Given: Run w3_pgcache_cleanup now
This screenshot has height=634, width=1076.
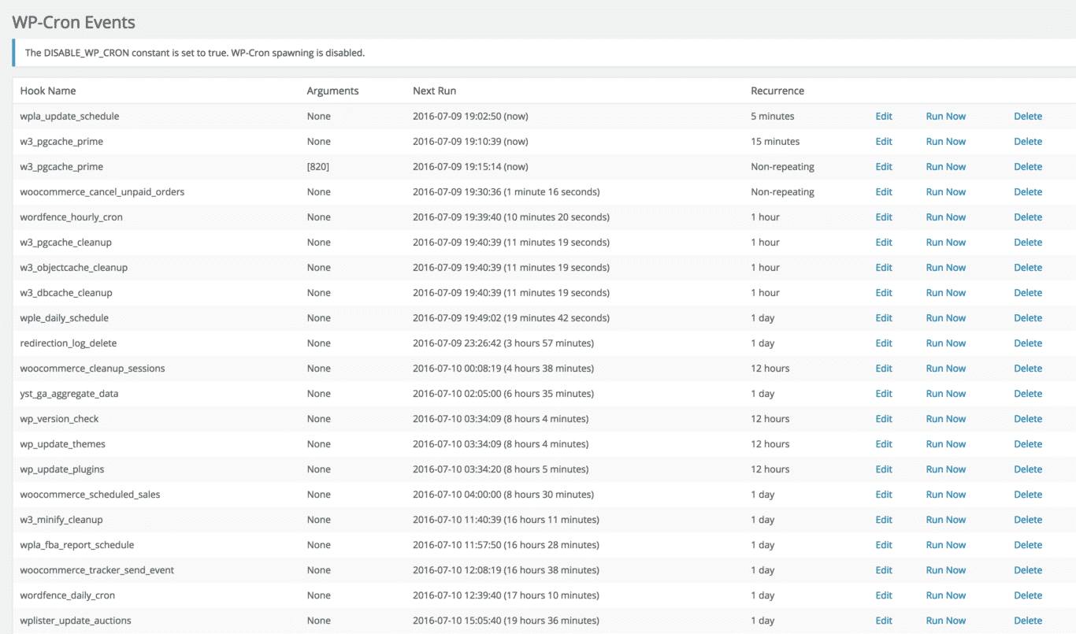Looking at the screenshot, I should point(945,243).
